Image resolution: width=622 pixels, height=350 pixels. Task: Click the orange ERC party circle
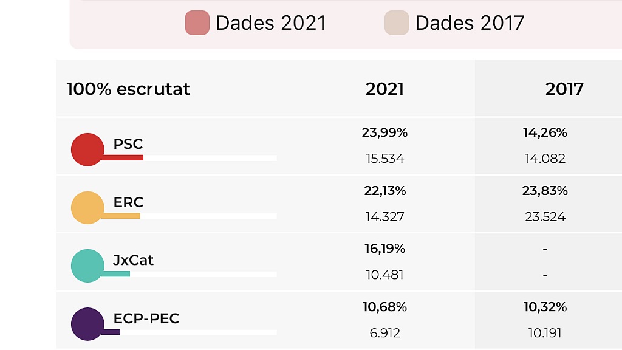[x=87, y=208]
